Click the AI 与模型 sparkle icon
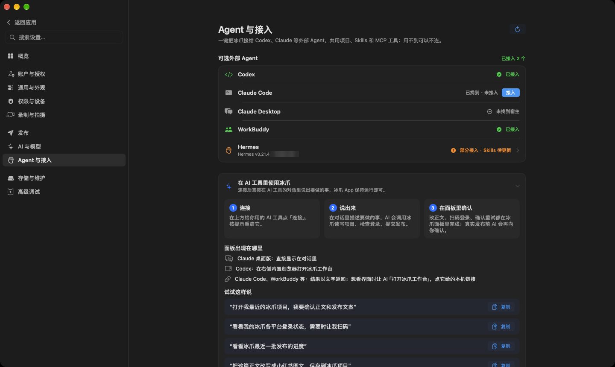Viewport: 615px width, 367px height. tap(11, 146)
